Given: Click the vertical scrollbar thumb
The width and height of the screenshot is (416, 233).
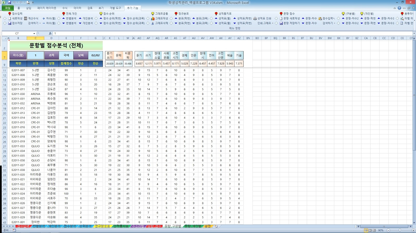Looking at the screenshot, I should [414, 95].
